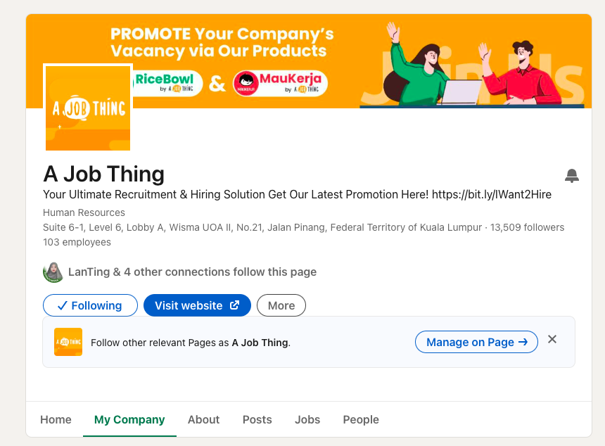
Task: Click the RiceBowl logo in banner
Action: click(x=167, y=83)
